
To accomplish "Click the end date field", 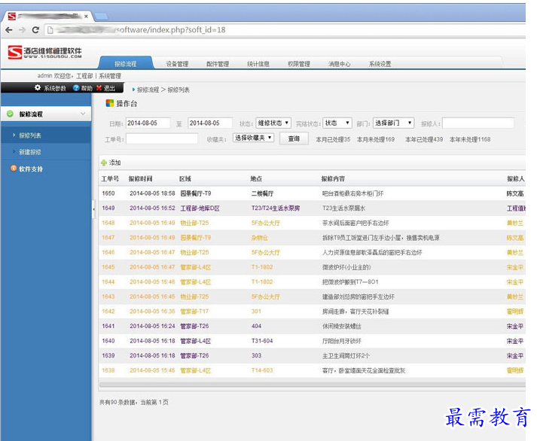I will pyautogui.click(x=210, y=123).
